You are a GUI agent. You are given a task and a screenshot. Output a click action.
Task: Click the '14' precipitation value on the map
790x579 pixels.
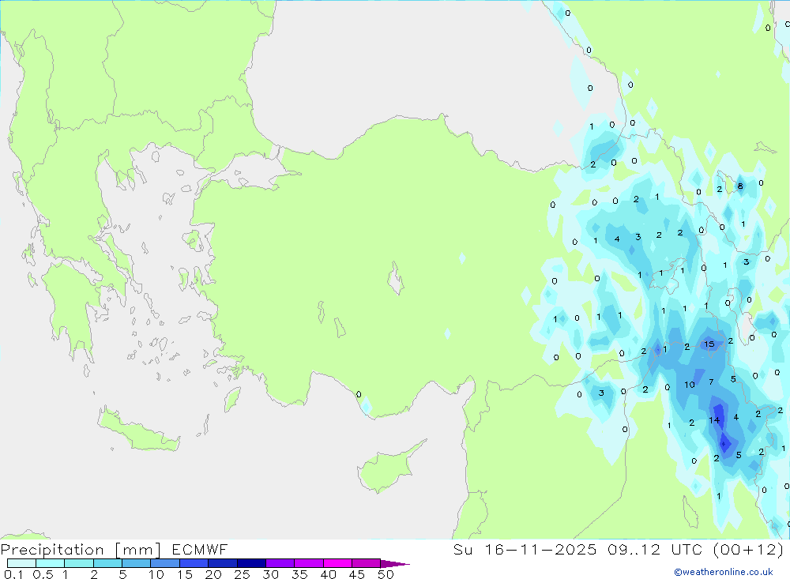pyautogui.click(x=714, y=419)
